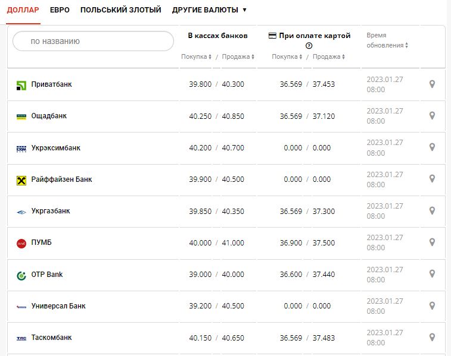This screenshot has width=451, height=356.
Task: Click the Ощадбанк logo icon
Action: point(21,116)
